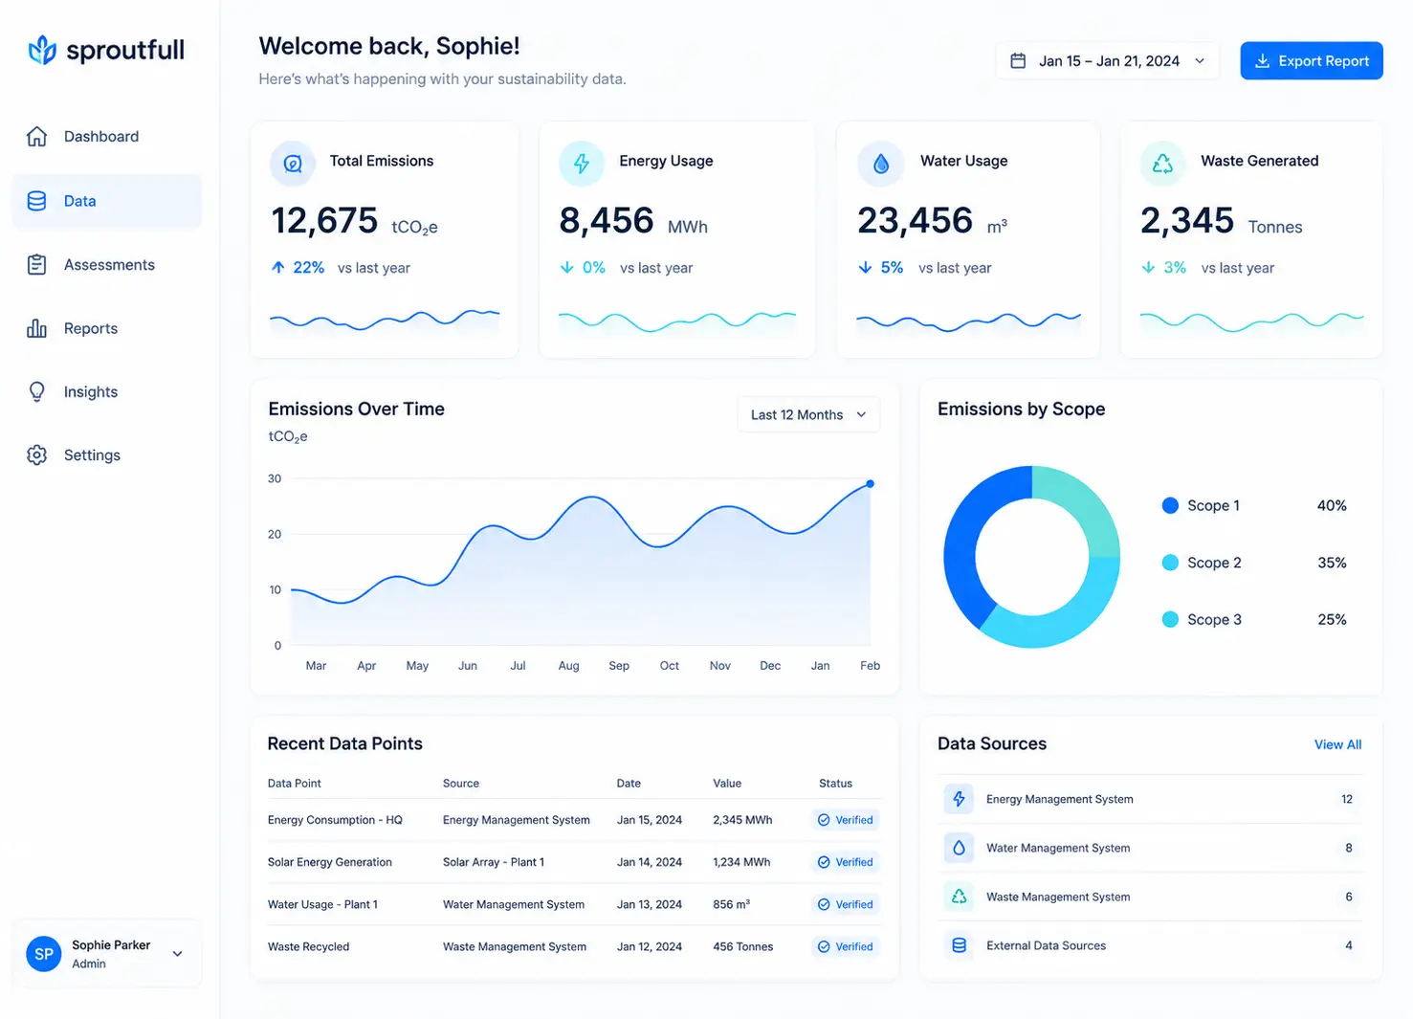
Task: Click the Total Emissions sparkline
Action: pos(385,320)
